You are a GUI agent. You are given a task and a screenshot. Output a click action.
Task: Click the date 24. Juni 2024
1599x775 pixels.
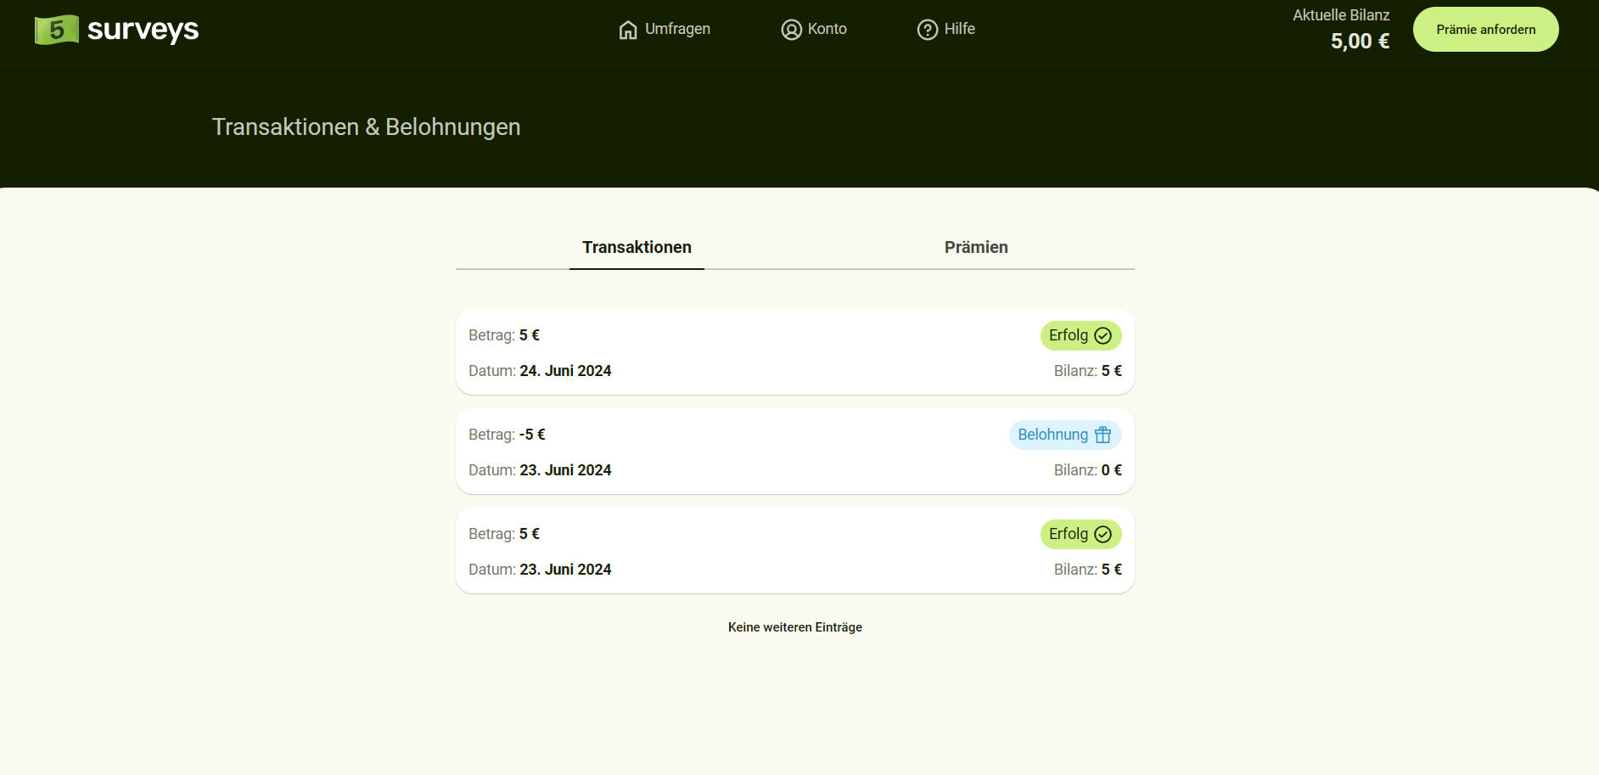[565, 371]
